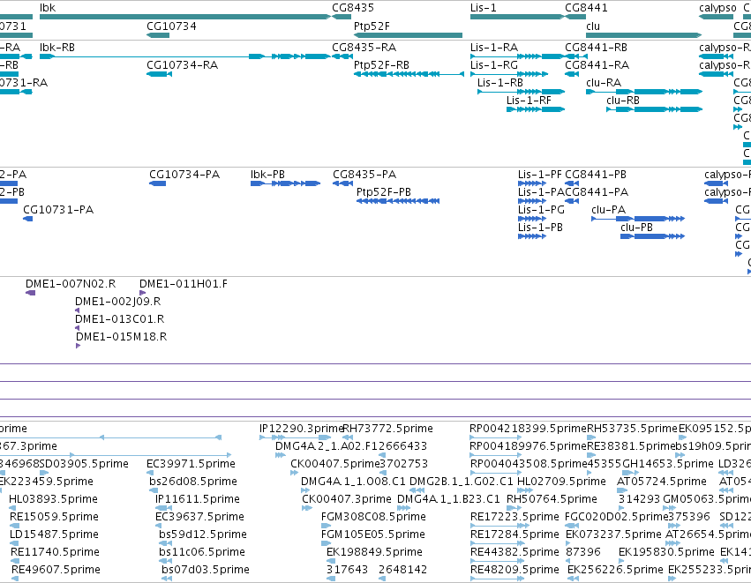
Task: Click the clu-RB transcript label
Action: (x=623, y=101)
